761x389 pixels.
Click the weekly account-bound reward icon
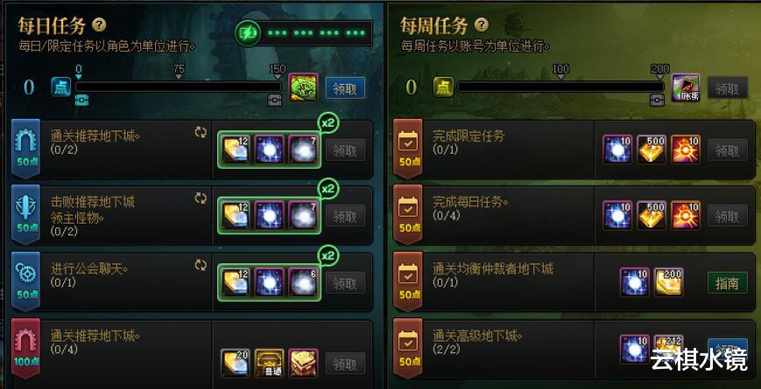point(686,87)
